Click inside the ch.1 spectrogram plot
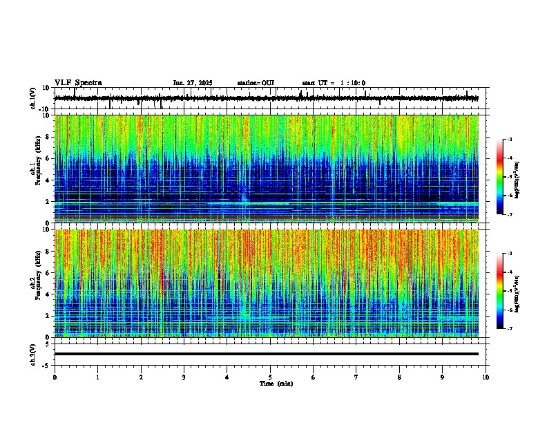This screenshot has height=423, width=547. (267, 169)
